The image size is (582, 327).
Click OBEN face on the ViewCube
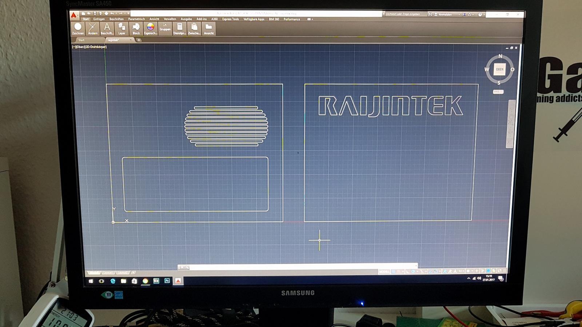pos(500,69)
